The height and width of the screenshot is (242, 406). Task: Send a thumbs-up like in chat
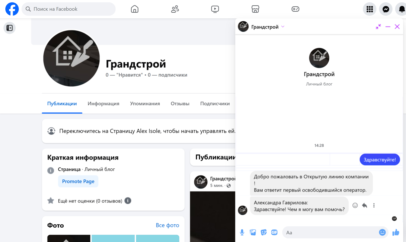[396, 232]
